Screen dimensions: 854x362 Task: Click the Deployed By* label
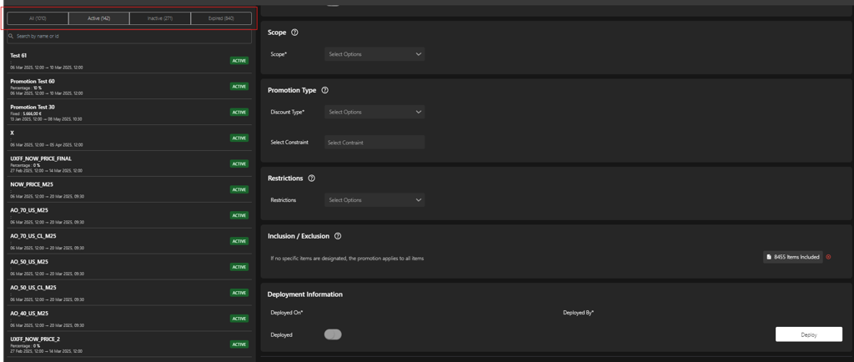point(579,313)
